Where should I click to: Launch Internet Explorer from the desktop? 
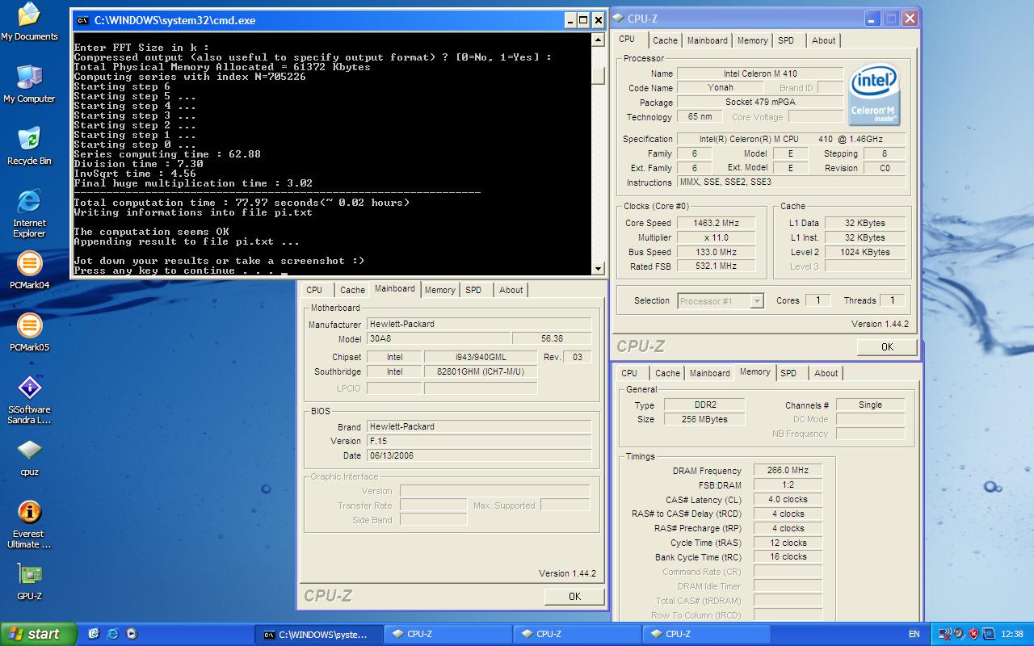click(29, 213)
